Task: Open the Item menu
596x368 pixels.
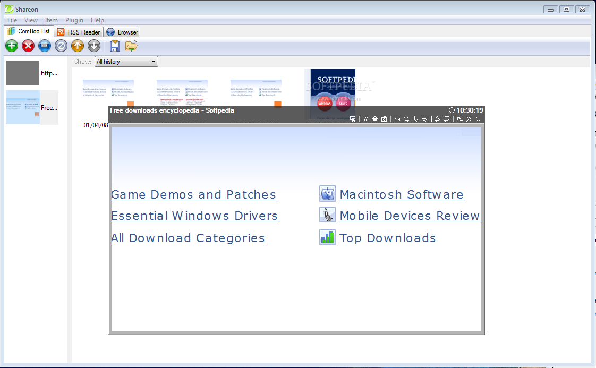Action: click(51, 20)
